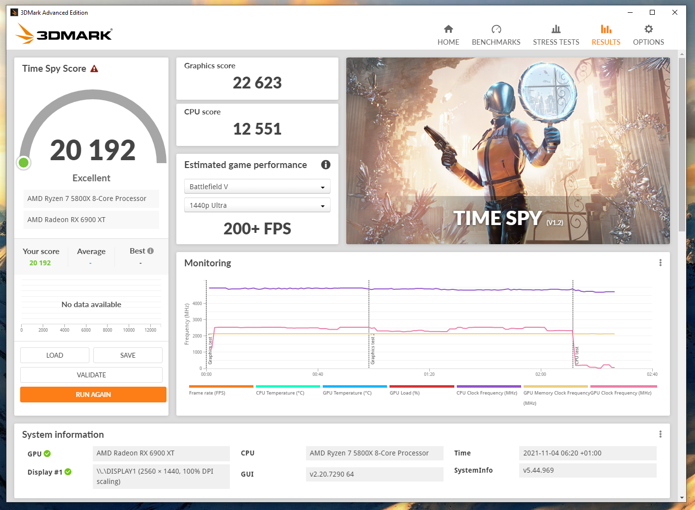Click the No data available chart text
Image resolution: width=695 pixels, height=510 pixels.
[91, 305]
